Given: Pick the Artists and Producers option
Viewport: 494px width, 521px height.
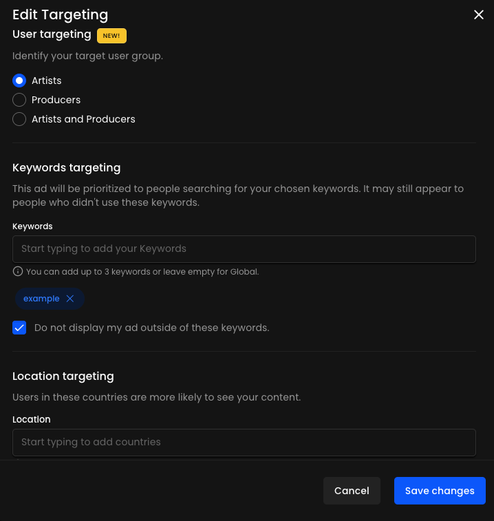Looking at the screenshot, I should [x=19, y=119].
